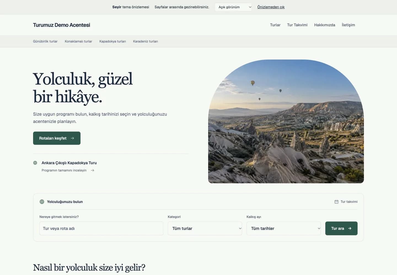Select Konaklamalı turlar in sub navigation

point(78,41)
